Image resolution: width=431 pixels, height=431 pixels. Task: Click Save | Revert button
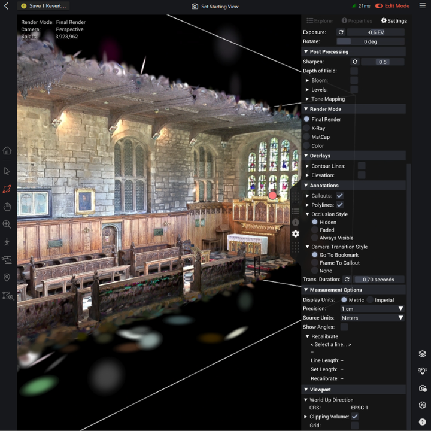[x=44, y=6]
